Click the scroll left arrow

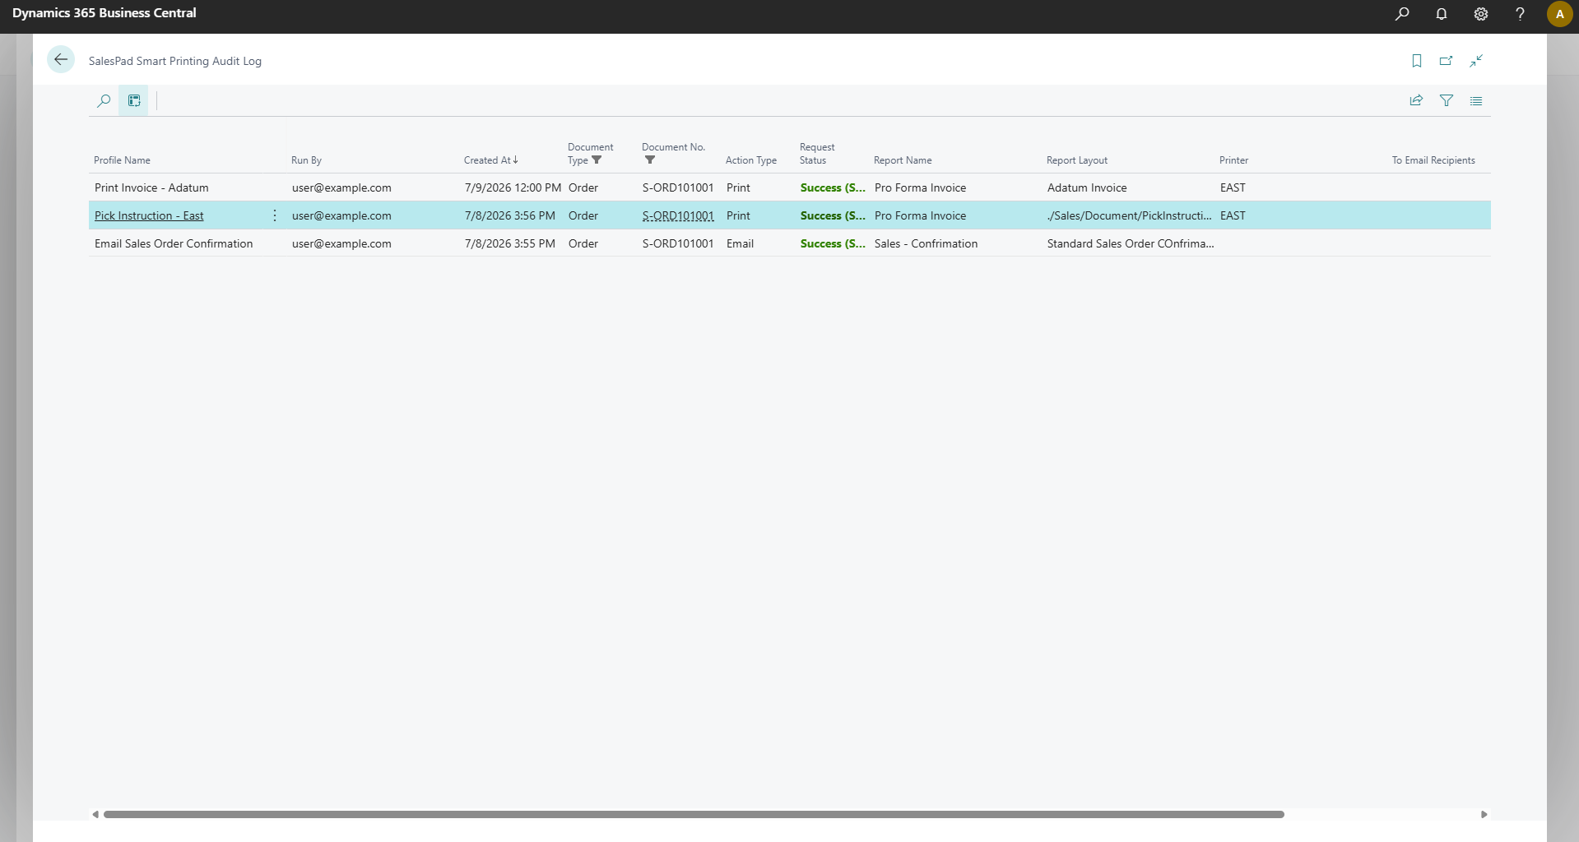click(x=95, y=814)
